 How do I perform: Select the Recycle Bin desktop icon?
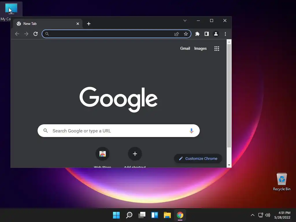(x=282, y=182)
